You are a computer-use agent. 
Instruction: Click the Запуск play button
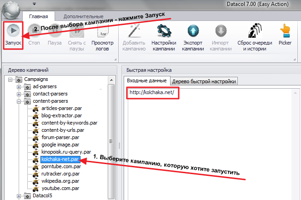(x=13, y=35)
